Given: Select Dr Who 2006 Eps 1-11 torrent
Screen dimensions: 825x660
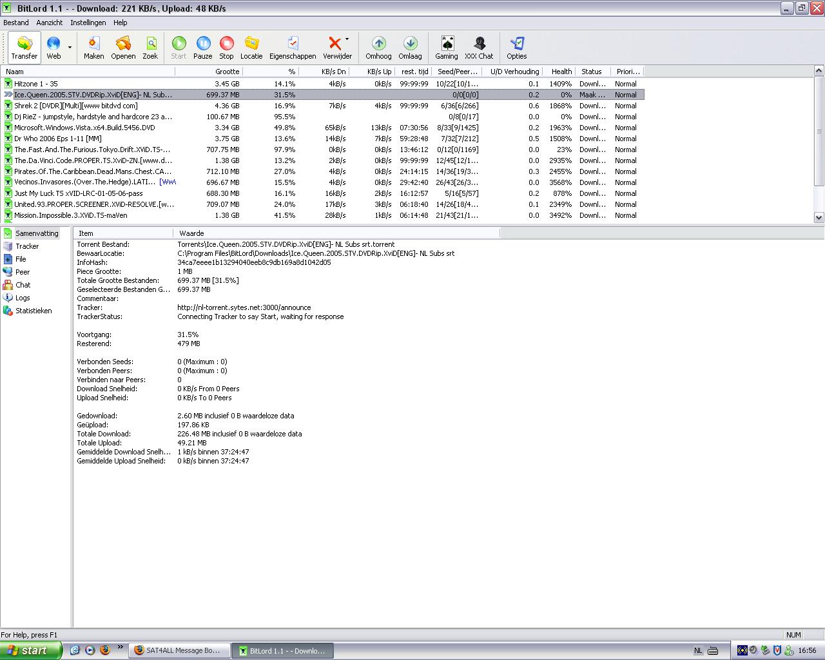Looking at the screenshot, I should (x=322, y=139).
